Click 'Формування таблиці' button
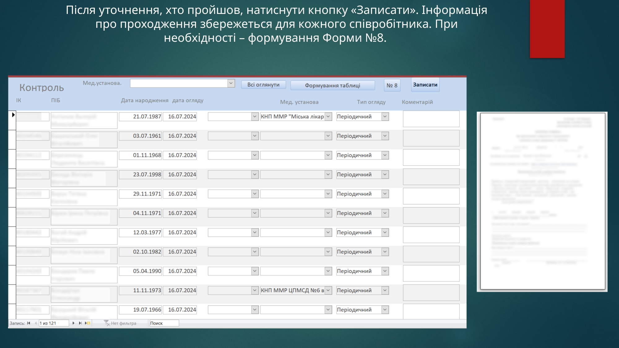The width and height of the screenshot is (619, 348). pos(333,85)
